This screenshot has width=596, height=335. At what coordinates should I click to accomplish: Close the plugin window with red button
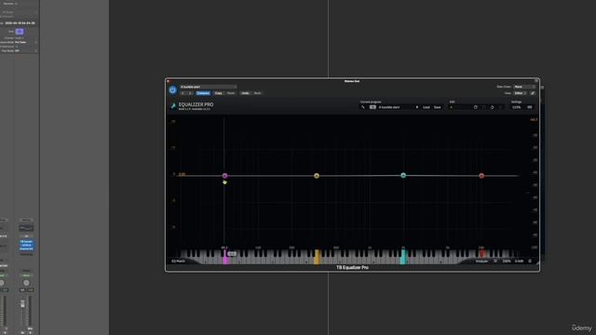pyautogui.click(x=168, y=81)
